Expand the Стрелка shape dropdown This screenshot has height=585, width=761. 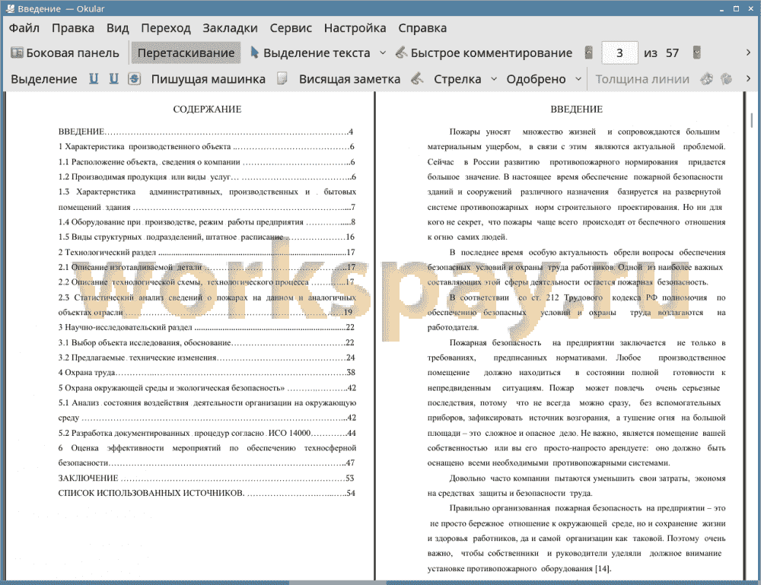494,79
